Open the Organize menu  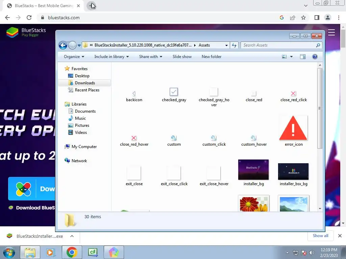[74, 57]
